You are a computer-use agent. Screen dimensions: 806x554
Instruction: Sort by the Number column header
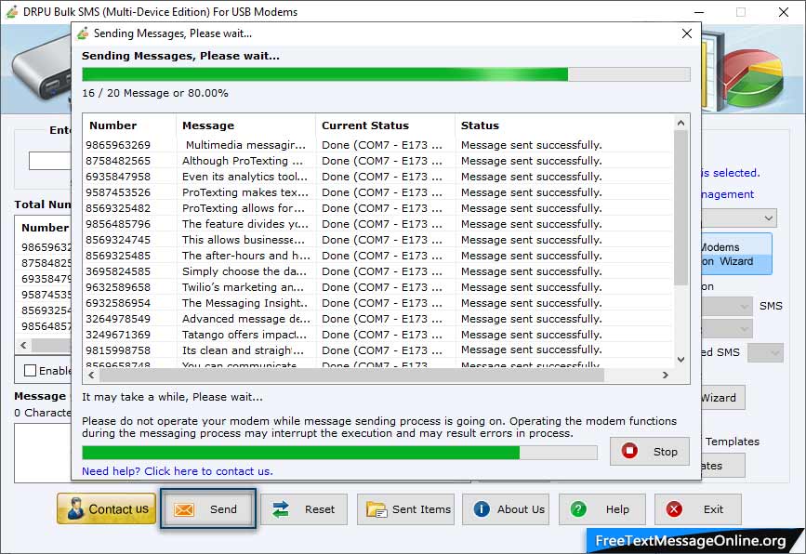[x=129, y=125]
